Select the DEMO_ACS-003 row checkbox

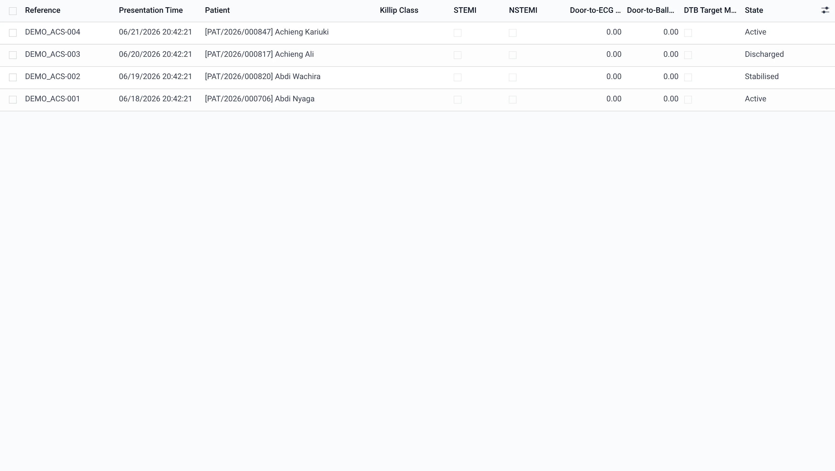[x=13, y=55]
